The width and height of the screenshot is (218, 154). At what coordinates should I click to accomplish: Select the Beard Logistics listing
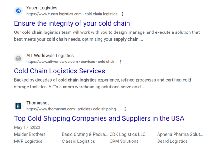coord(172,141)
